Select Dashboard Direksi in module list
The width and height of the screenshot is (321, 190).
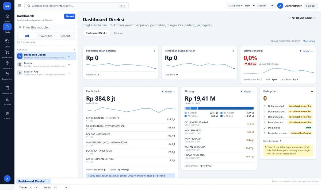click(46, 56)
